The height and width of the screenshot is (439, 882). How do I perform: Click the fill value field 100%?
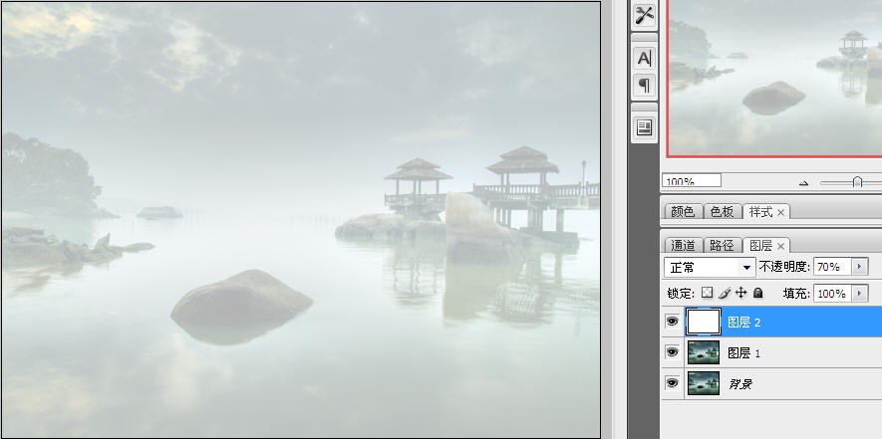832,294
